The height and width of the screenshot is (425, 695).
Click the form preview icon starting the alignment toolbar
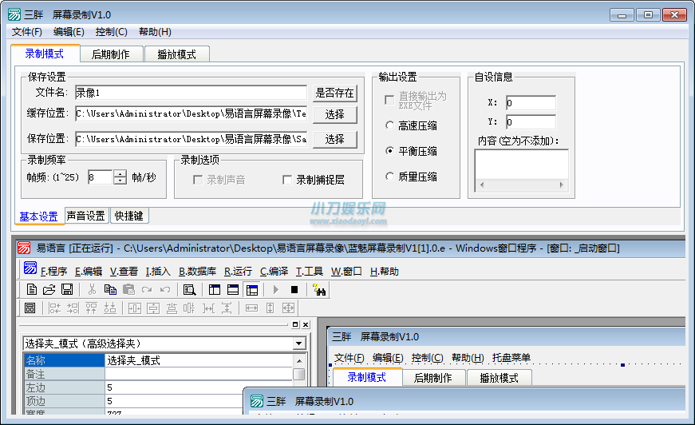[30, 308]
